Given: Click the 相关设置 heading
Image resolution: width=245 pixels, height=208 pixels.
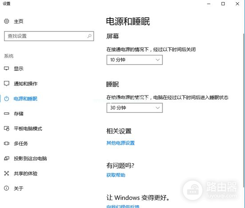Looking at the screenshot, I should pyautogui.click(x=119, y=131).
